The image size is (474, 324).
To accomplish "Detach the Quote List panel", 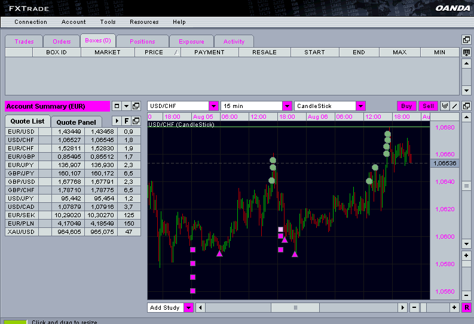I will 136,121.
